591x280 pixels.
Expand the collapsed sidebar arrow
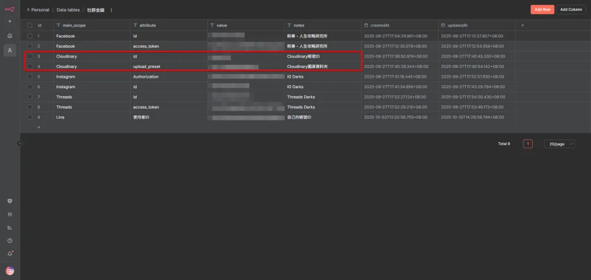20,143
